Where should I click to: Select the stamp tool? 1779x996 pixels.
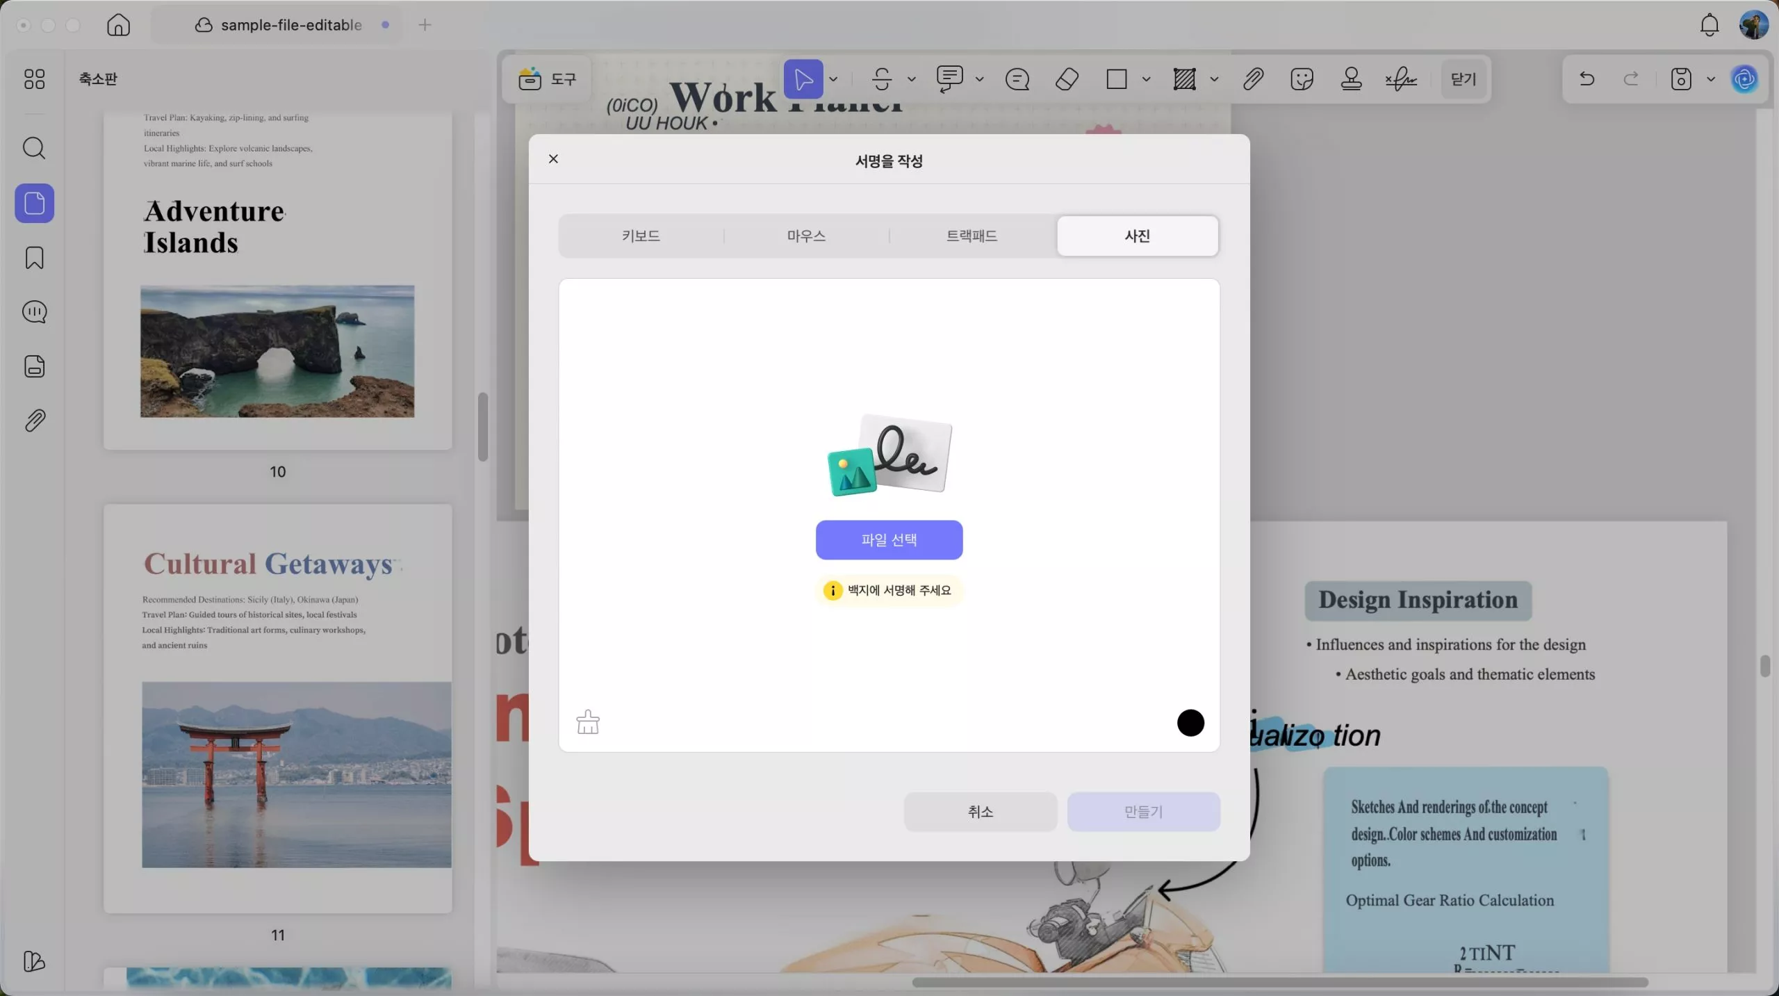coord(1351,79)
